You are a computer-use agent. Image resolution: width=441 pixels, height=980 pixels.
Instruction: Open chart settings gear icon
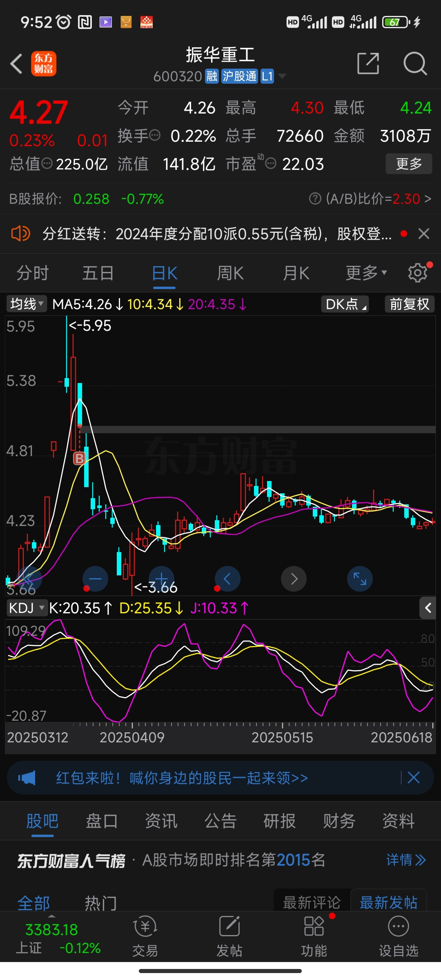click(418, 273)
